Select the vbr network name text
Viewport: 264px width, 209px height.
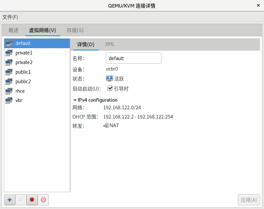(19, 100)
